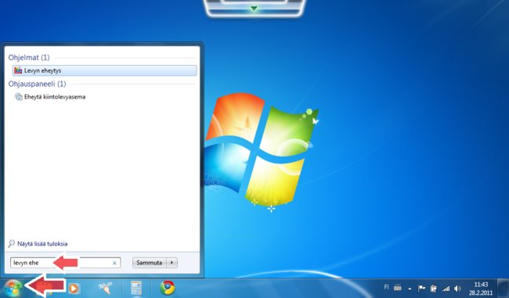The image size is (509, 298).
Task: Click the power plug tray icon
Action: (434, 289)
